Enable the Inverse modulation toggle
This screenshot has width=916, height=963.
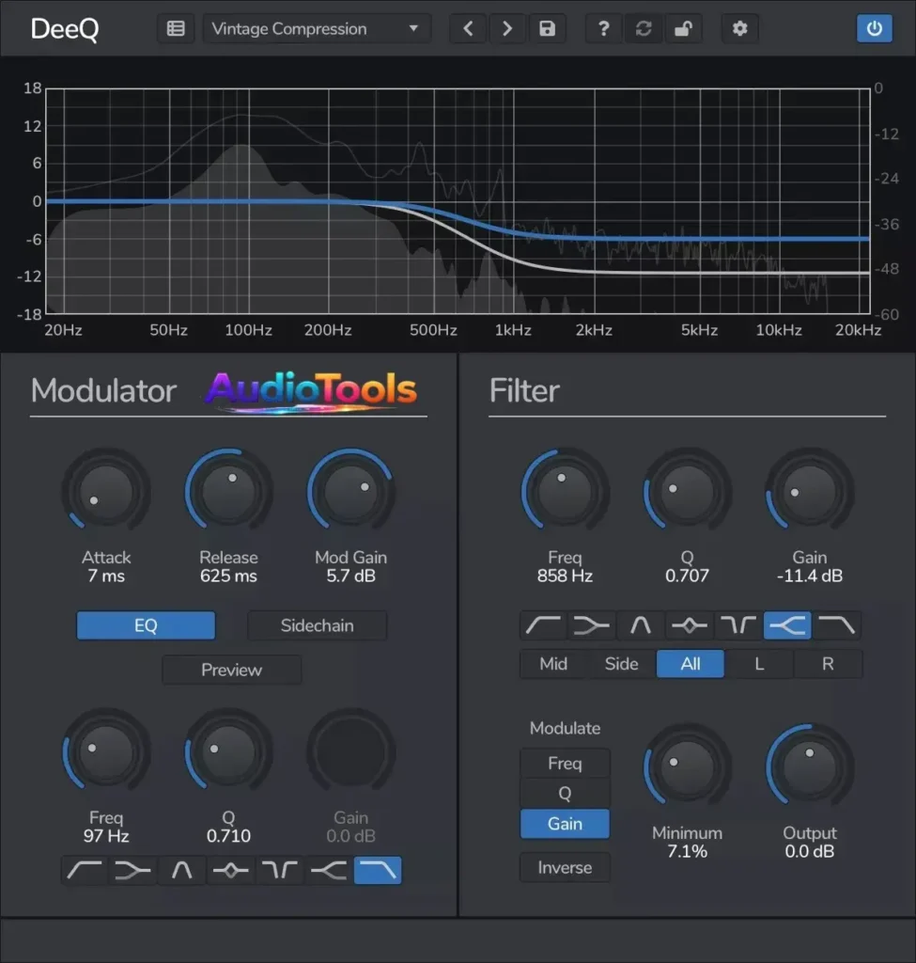(565, 867)
